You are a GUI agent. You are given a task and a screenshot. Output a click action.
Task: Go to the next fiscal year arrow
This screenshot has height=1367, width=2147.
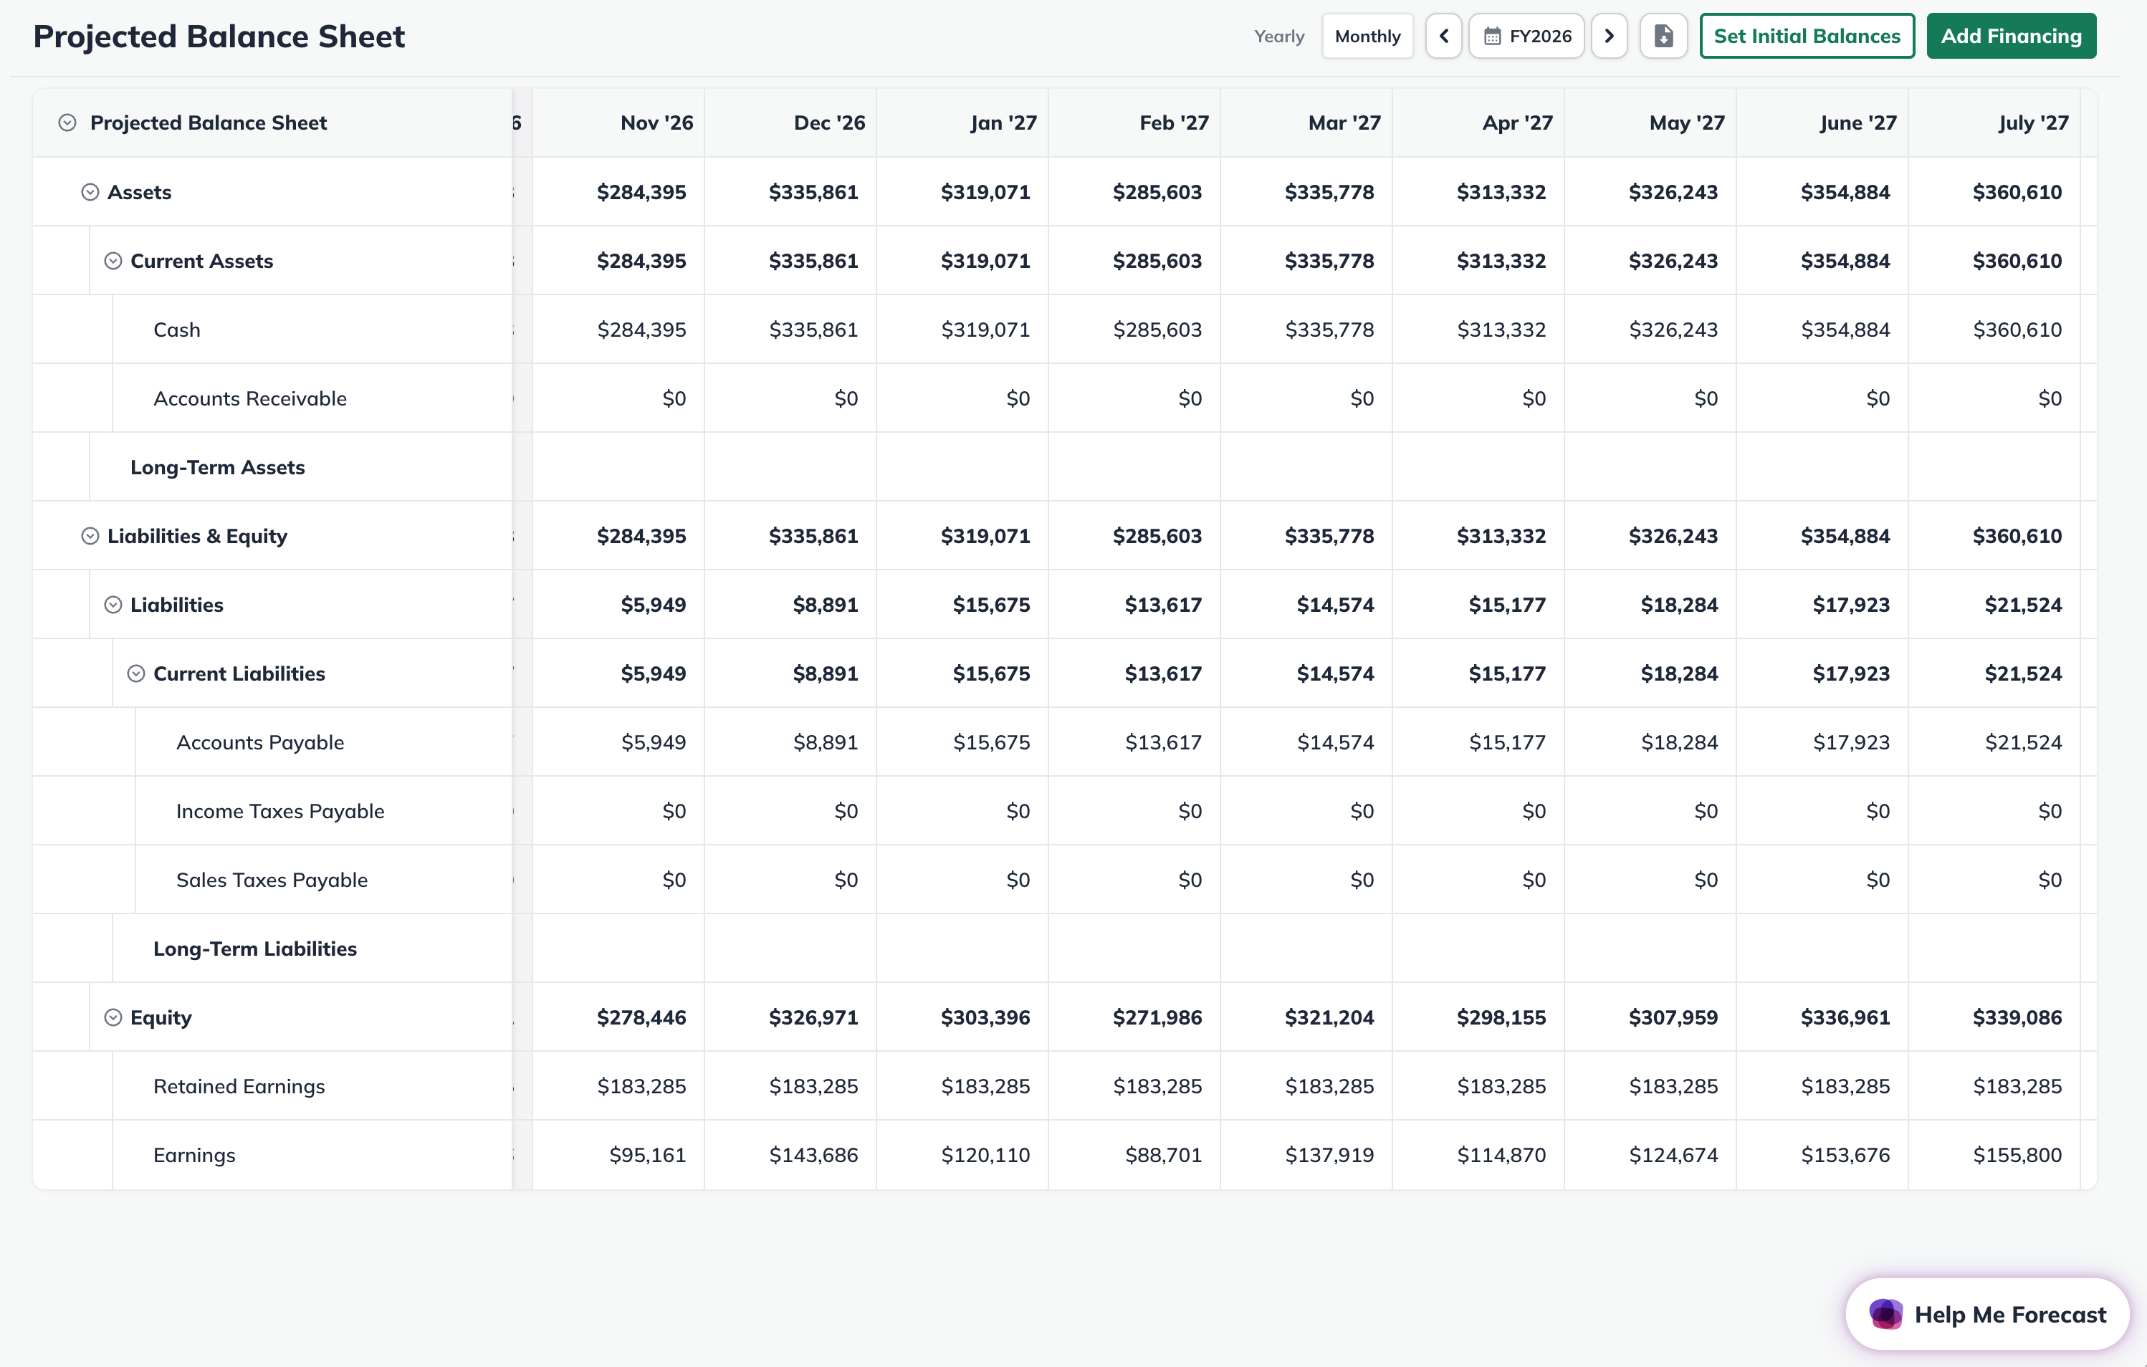click(x=1609, y=36)
